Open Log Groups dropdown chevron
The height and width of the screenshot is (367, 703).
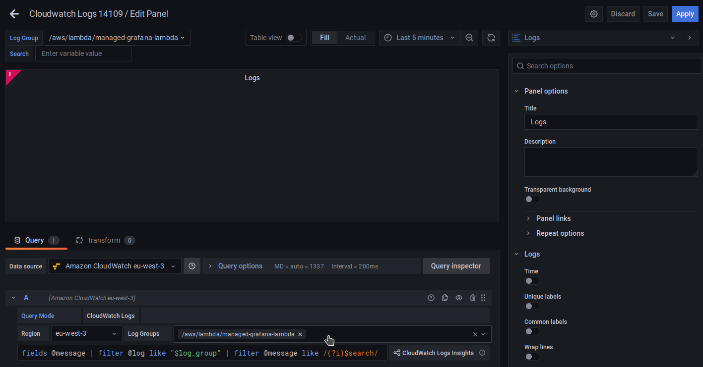[484, 334]
